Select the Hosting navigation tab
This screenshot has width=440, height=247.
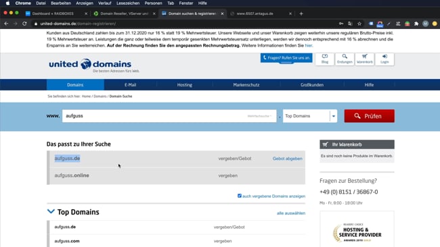pos(185,85)
